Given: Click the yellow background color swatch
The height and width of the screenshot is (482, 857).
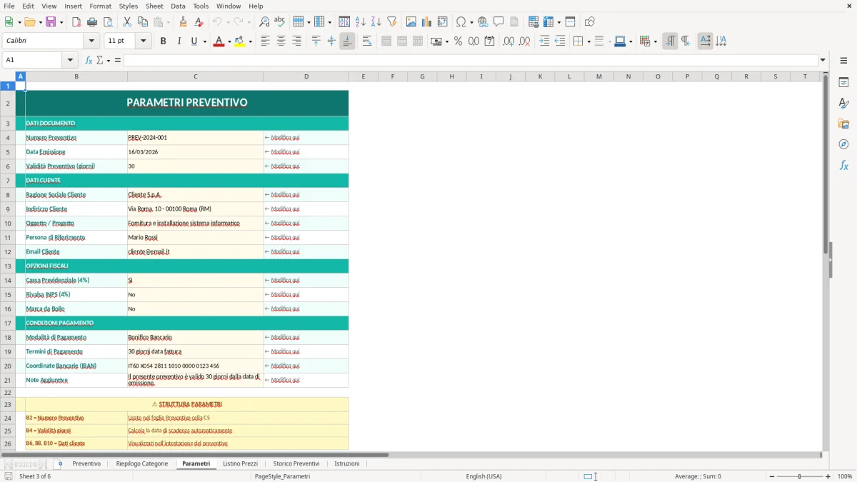Looking at the screenshot, I should (x=240, y=41).
